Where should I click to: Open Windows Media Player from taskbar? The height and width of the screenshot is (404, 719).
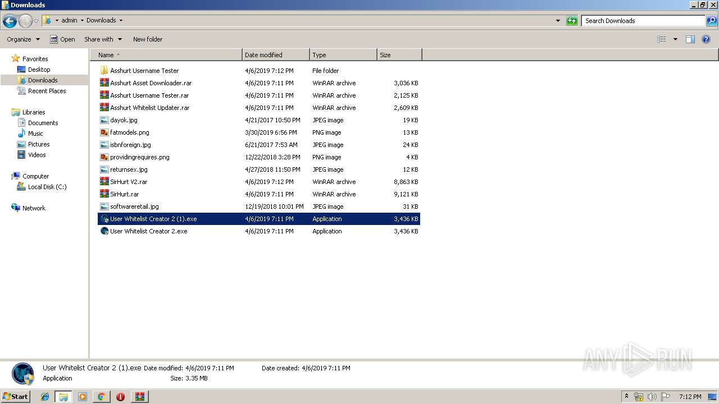[83, 397]
